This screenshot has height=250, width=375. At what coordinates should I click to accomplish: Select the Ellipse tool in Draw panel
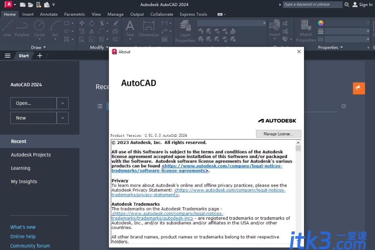tap(67, 31)
